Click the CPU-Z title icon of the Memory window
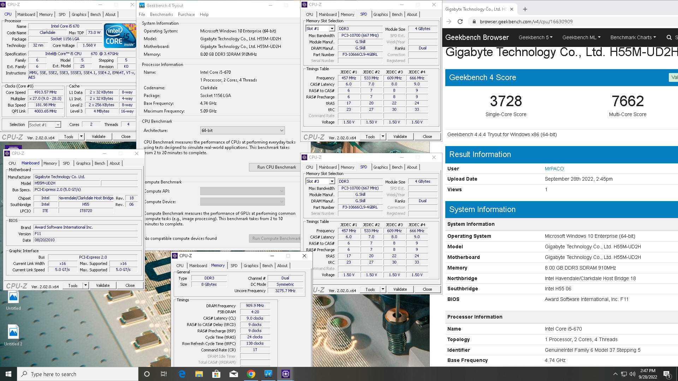The height and width of the screenshot is (381, 678). click(175, 256)
